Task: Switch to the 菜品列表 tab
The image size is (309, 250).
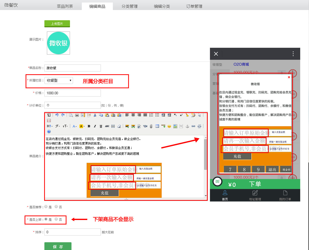Action: click(x=65, y=6)
